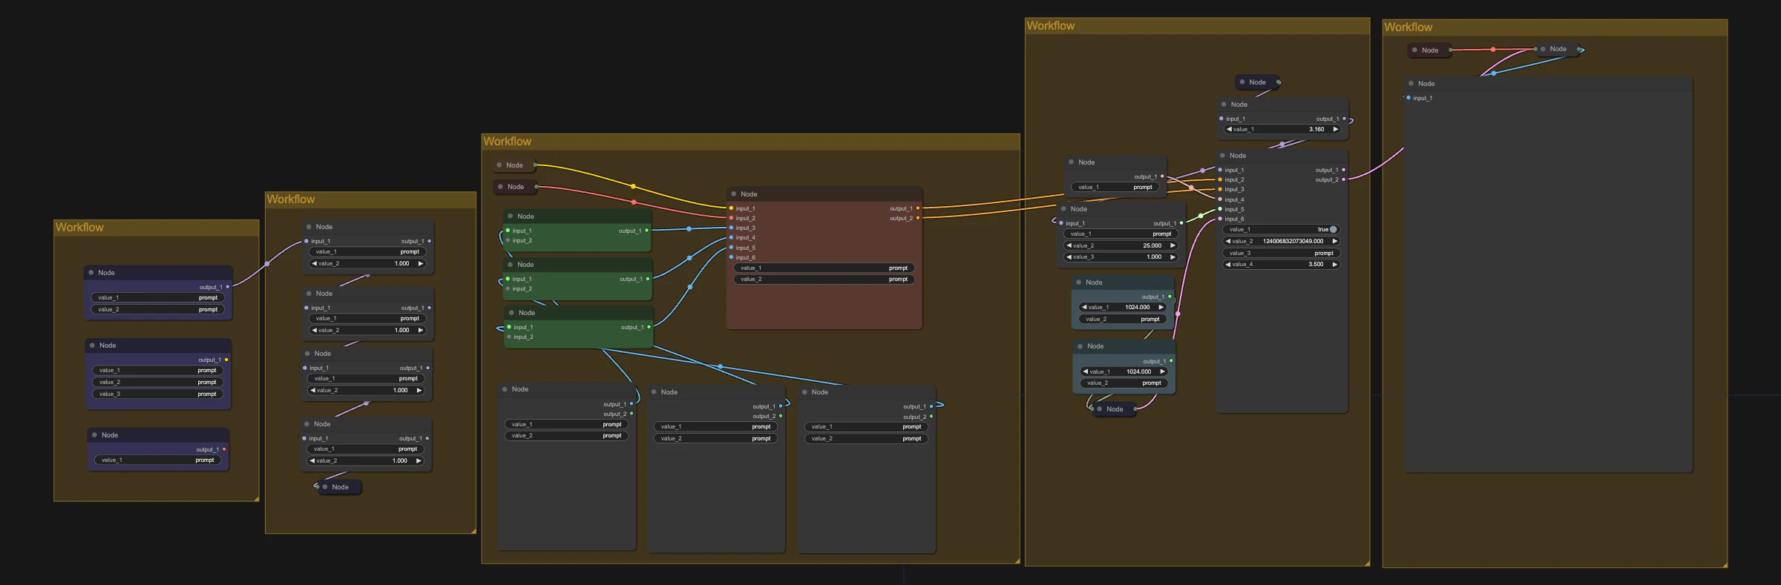Increase the value_1 field showing 3.160
This screenshot has width=1781, height=585.
(x=1336, y=129)
